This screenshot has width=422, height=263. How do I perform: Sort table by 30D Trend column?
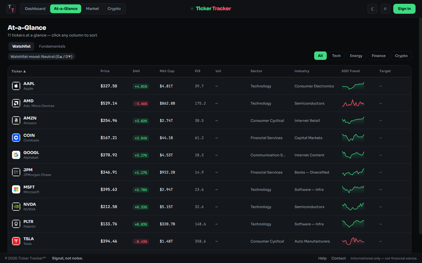pos(350,71)
